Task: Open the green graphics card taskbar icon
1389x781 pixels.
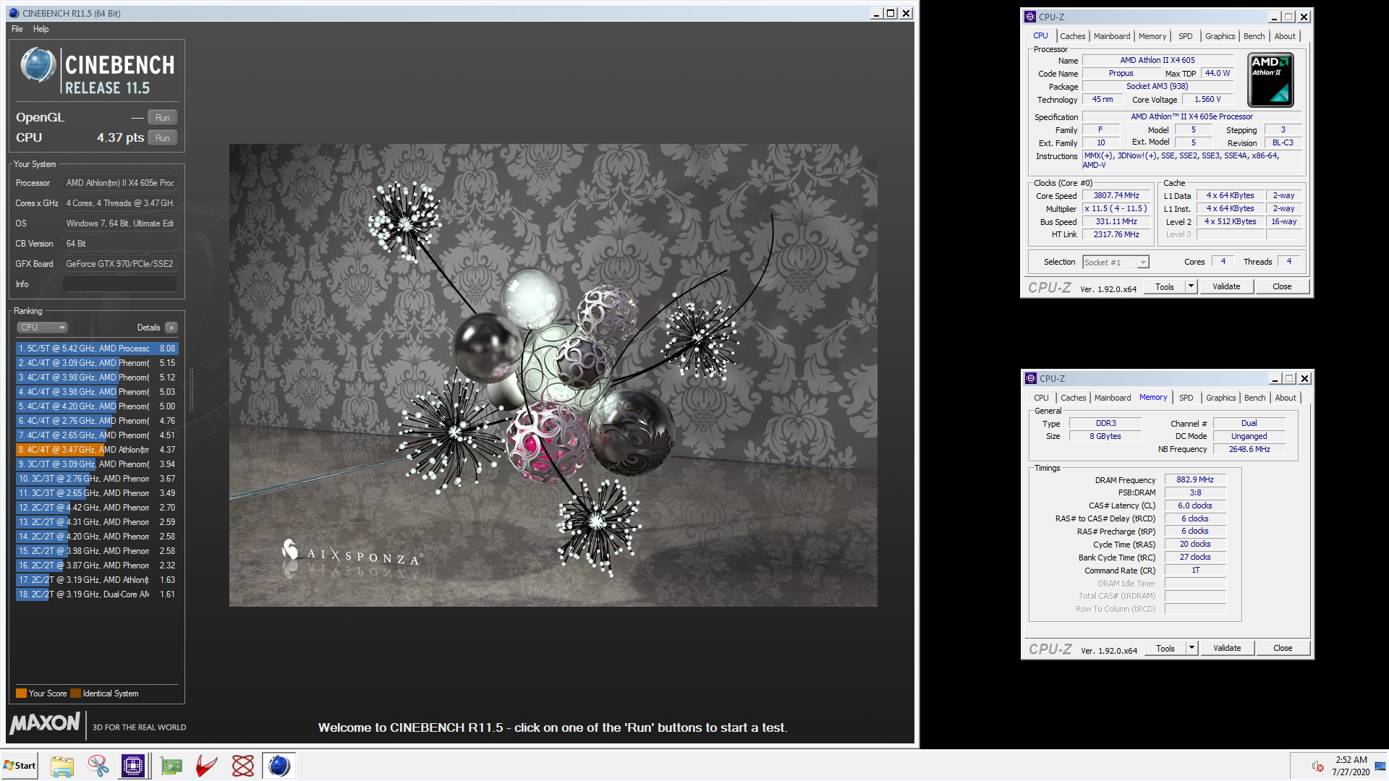Action: click(171, 765)
